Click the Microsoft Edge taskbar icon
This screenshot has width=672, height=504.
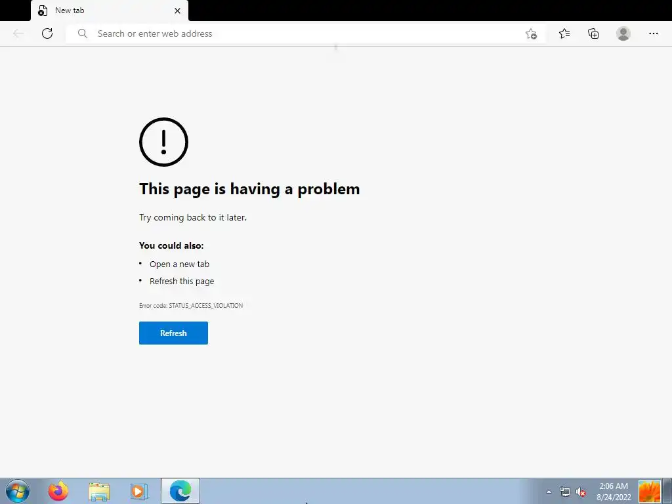click(180, 491)
